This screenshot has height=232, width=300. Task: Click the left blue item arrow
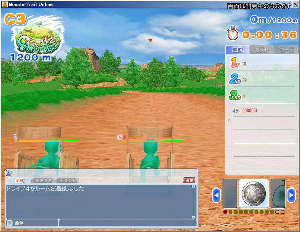[216, 195]
